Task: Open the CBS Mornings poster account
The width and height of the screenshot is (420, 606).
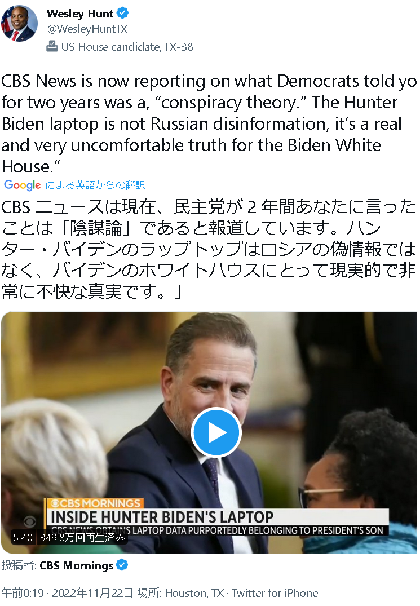Action: click(x=76, y=565)
